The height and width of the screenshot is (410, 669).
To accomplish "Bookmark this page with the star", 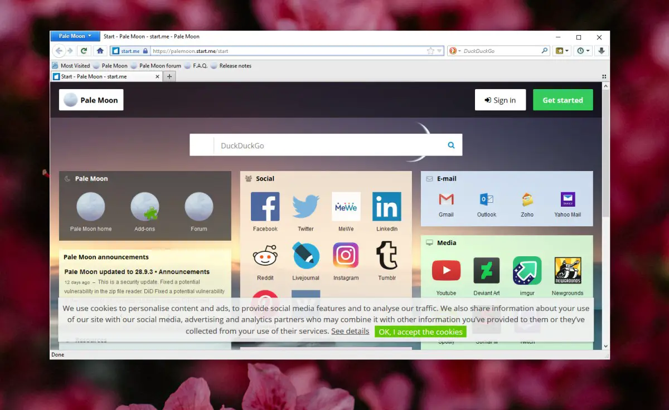I will [x=430, y=51].
